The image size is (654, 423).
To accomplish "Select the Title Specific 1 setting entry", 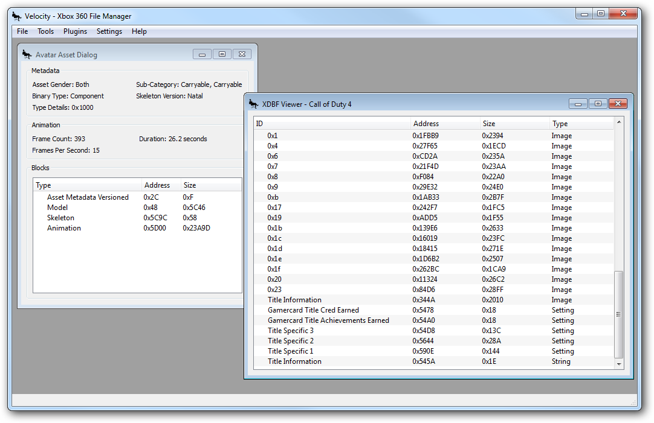I will pyautogui.click(x=434, y=351).
